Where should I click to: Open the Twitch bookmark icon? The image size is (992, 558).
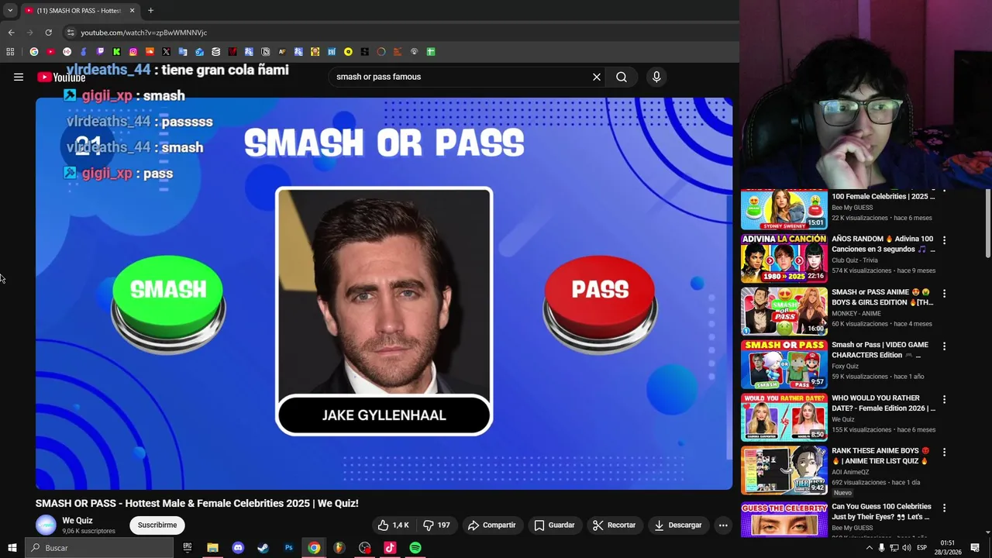(x=100, y=52)
